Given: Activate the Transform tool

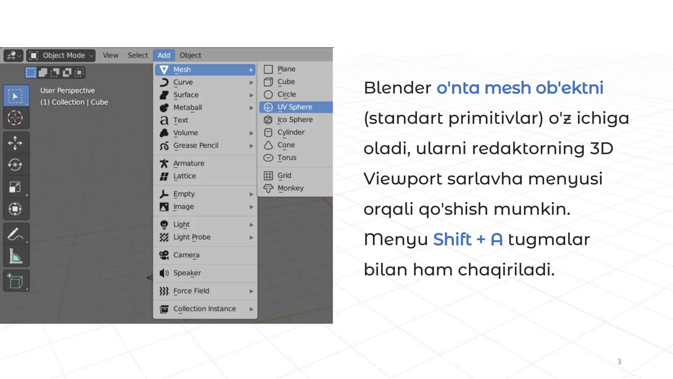Looking at the screenshot, I should pos(16,209).
